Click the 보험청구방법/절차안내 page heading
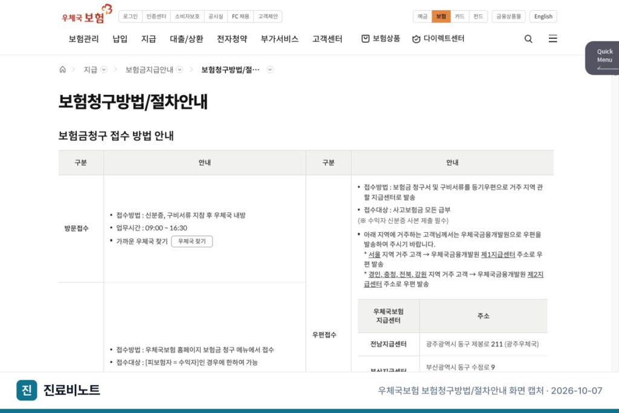619x413 pixels. [132, 102]
